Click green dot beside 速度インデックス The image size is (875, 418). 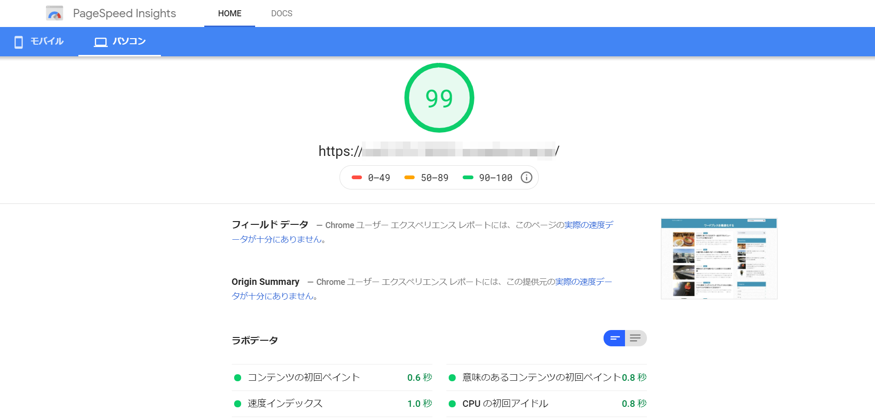(237, 404)
